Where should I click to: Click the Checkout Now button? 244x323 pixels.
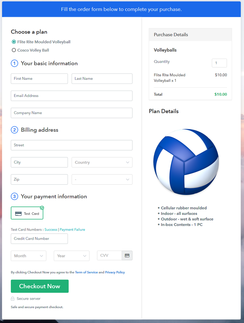tap(40, 286)
